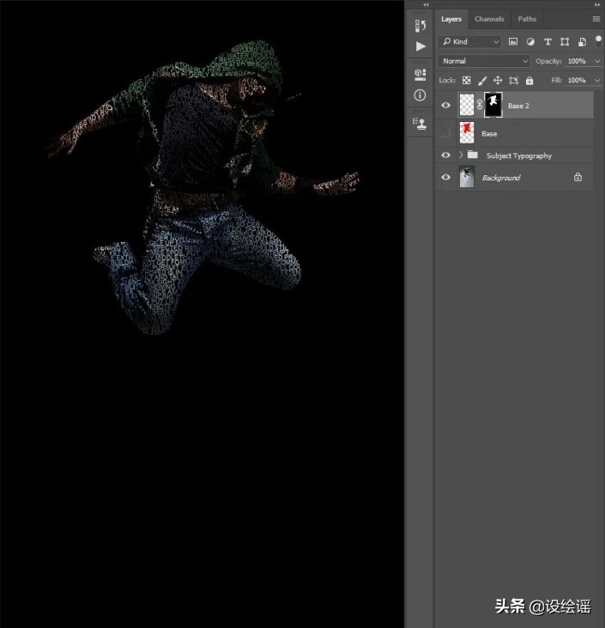
Task: Show the hidden Base layer
Action: [x=445, y=134]
